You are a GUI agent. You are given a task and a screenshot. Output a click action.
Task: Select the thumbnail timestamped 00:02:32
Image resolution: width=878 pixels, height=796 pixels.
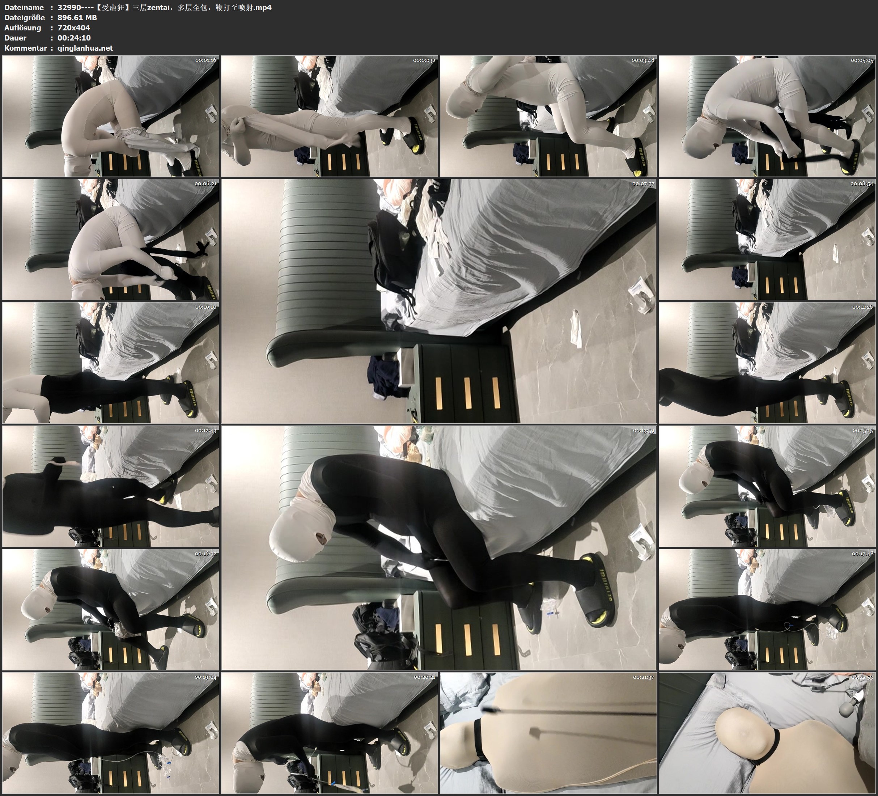[x=329, y=116]
